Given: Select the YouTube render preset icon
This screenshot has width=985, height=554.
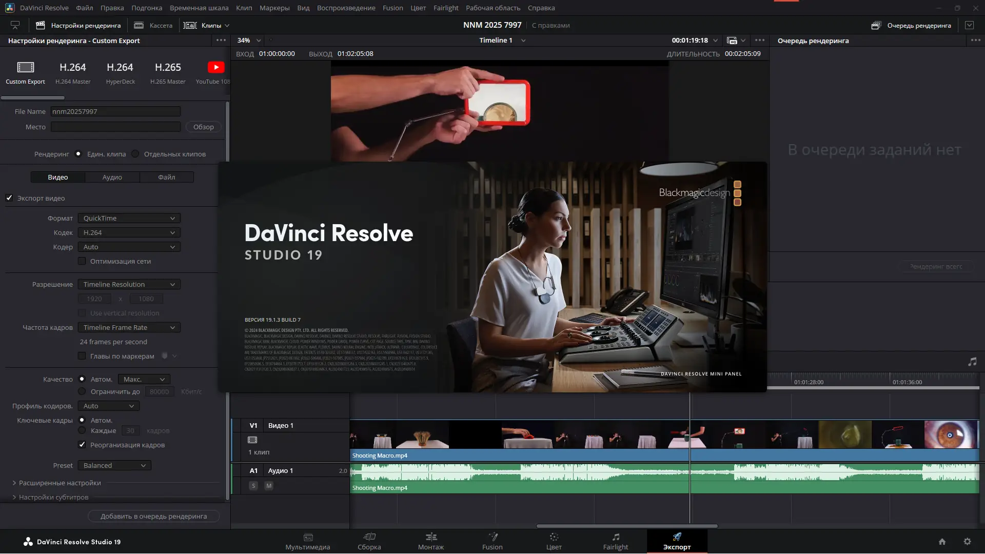Looking at the screenshot, I should click(216, 68).
